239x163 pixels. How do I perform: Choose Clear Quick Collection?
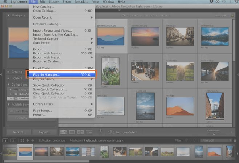point(62,93)
